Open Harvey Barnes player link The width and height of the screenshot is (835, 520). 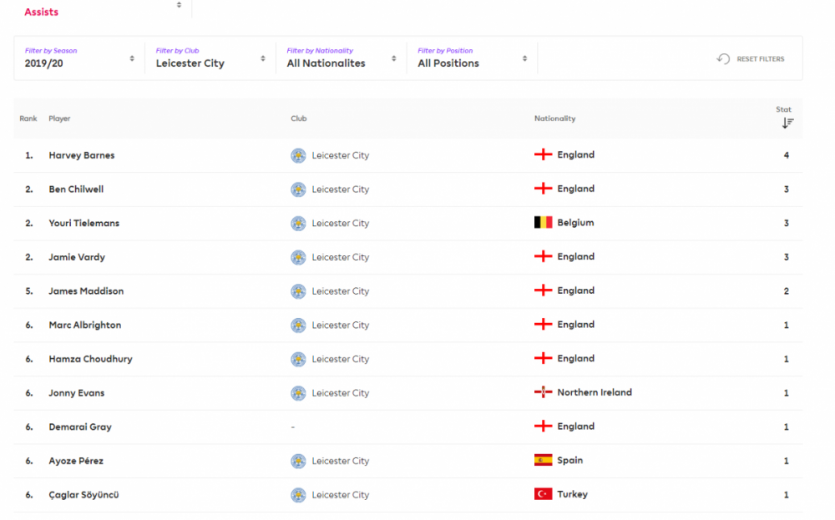point(82,155)
